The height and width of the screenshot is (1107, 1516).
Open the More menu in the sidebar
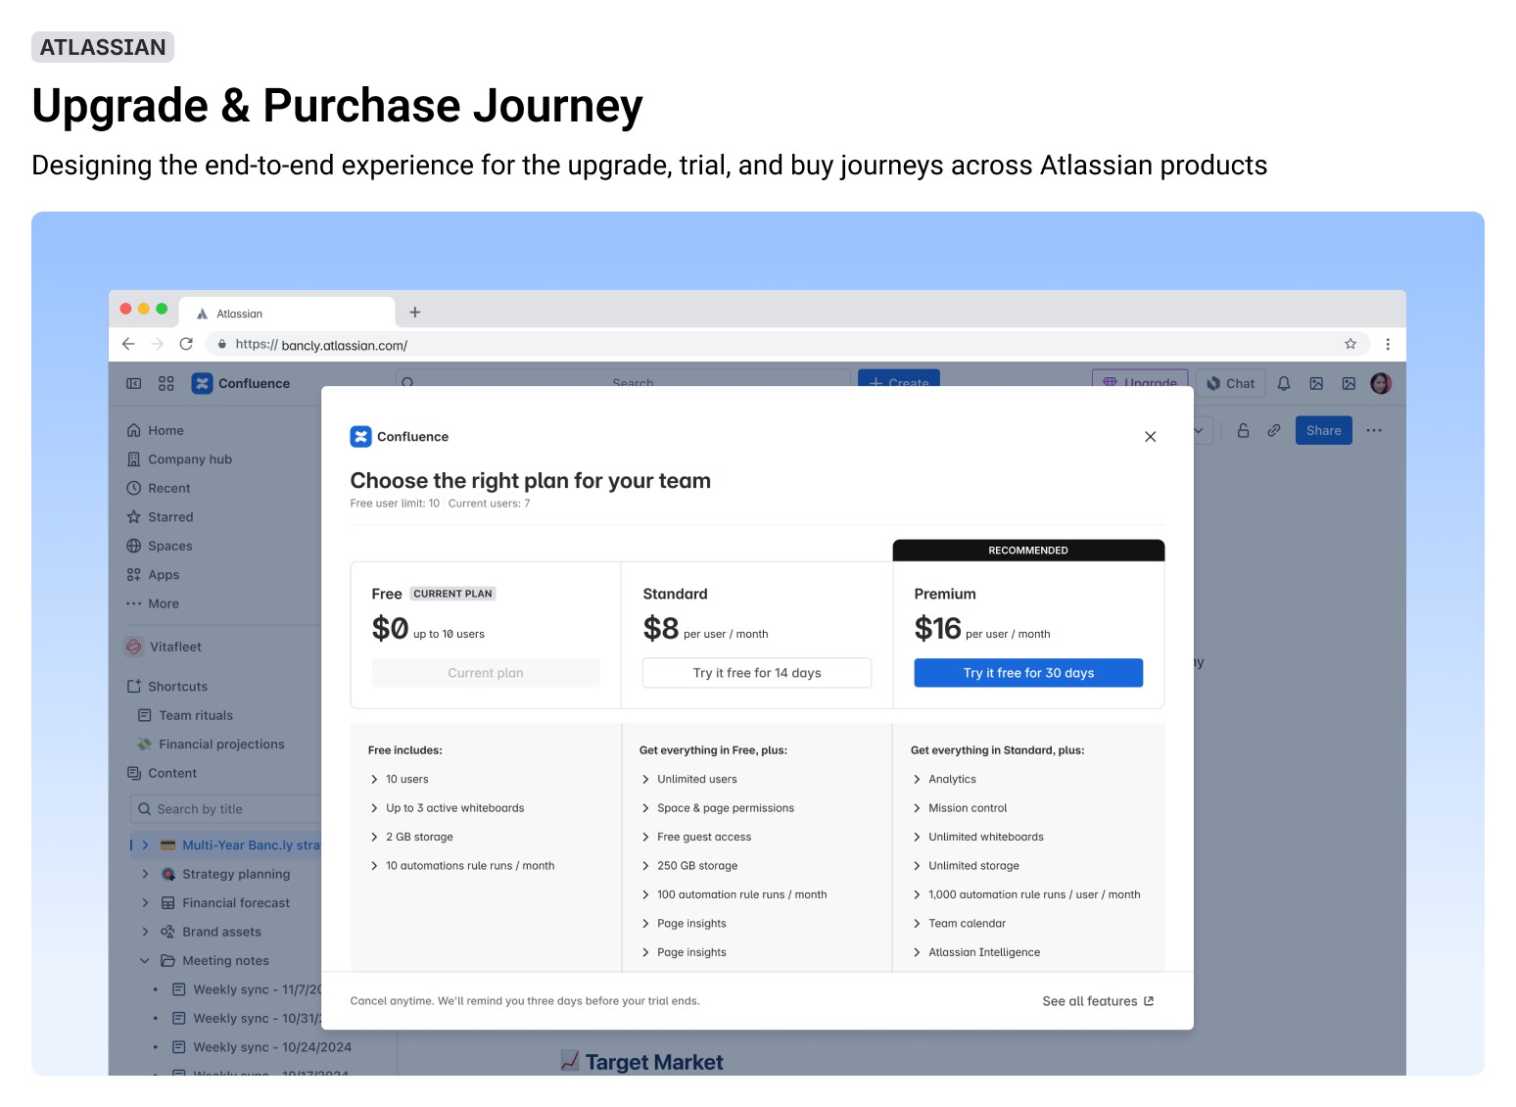coord(134,603)
